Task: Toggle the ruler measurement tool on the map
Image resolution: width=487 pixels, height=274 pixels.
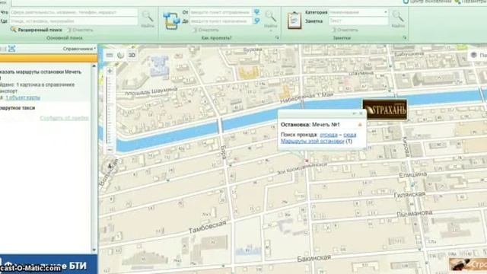Action: pos(110,56)
